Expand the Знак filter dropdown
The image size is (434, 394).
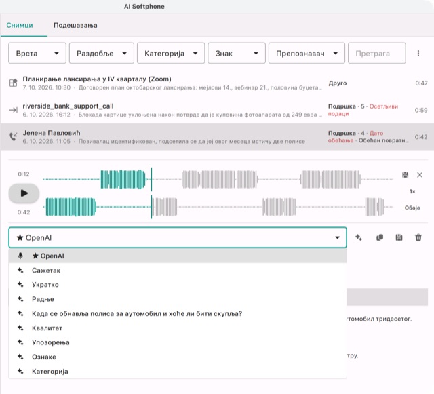tap(237, 53)
